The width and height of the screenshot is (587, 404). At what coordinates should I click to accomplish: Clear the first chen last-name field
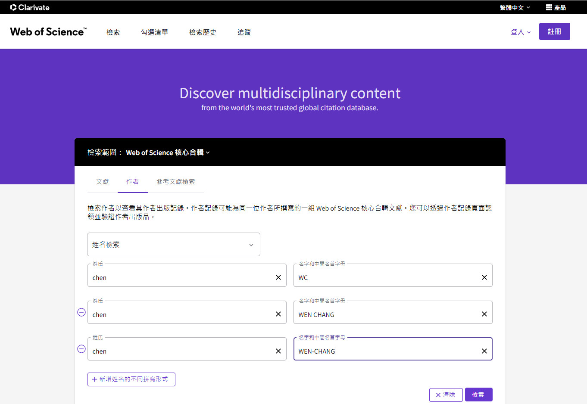(278, 277)
